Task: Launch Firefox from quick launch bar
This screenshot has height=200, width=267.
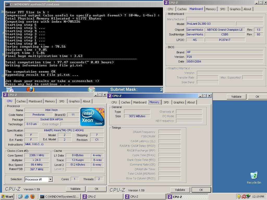Action: coord(32,197)
